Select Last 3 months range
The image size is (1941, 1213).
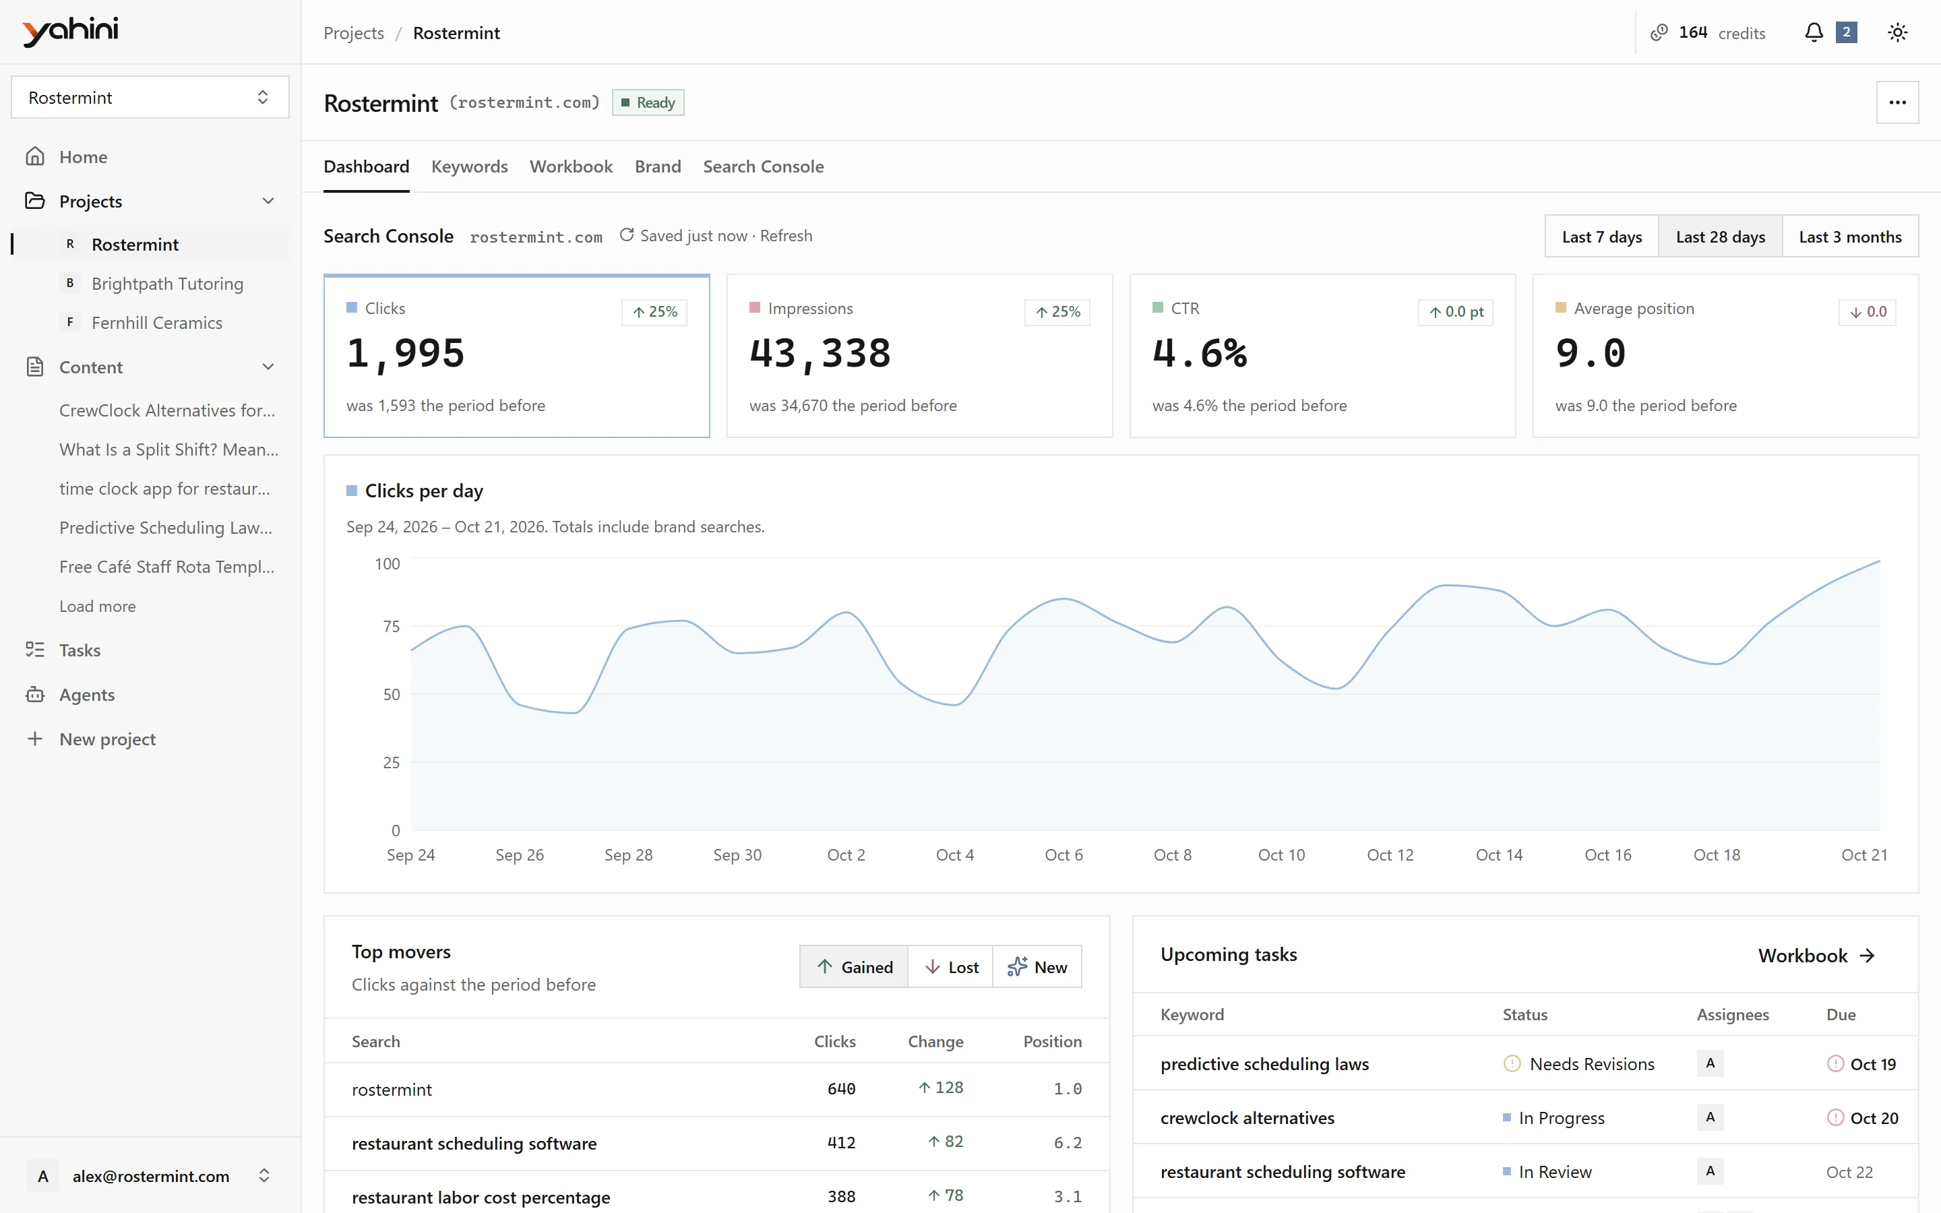[x=1851, y=236]
